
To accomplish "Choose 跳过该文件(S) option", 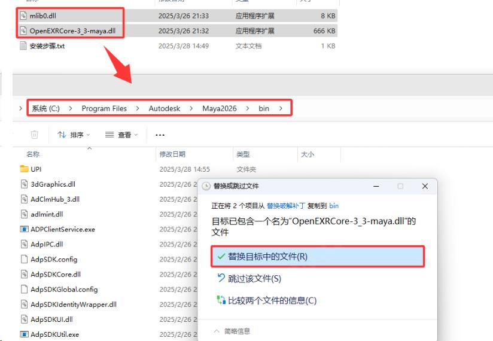I will click(254, 278).
